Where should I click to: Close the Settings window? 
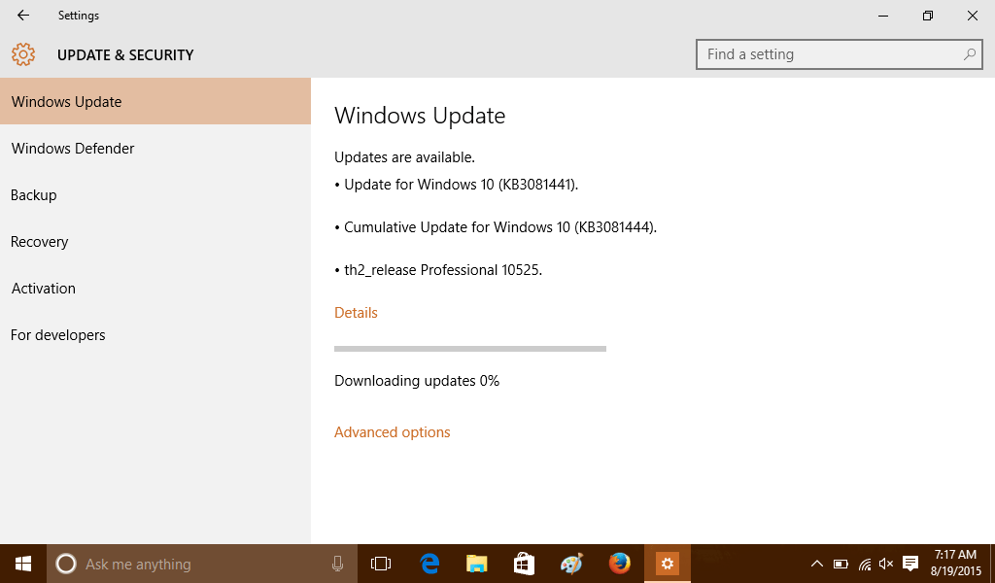[972, 16]
